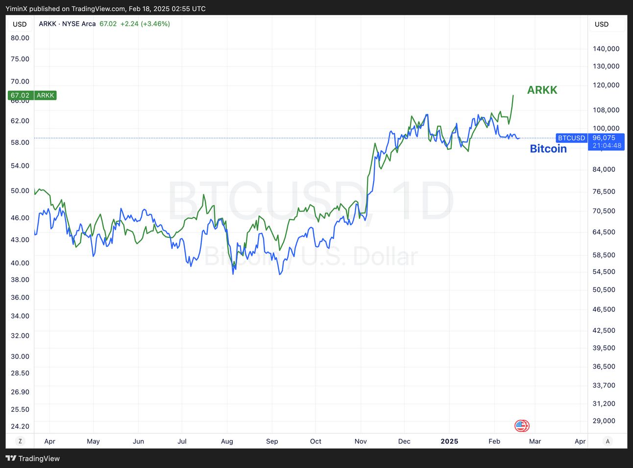Image resolution: width=633 pixels, height=468 pixels.
Task: Click the Dec label on the time axis
Action: (x=404, y=441)
